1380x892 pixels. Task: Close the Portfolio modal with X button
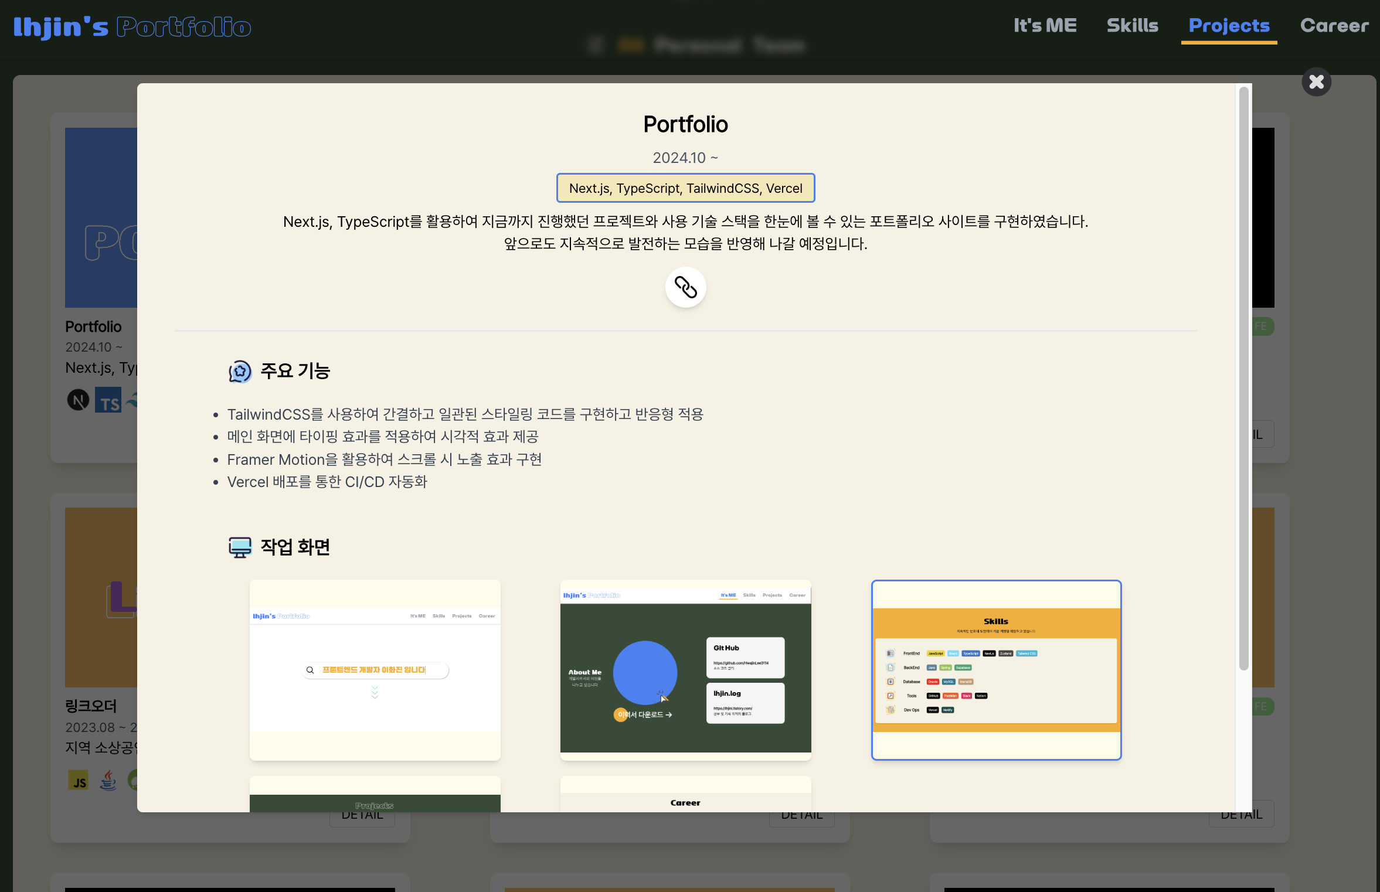coord(1316,82)
